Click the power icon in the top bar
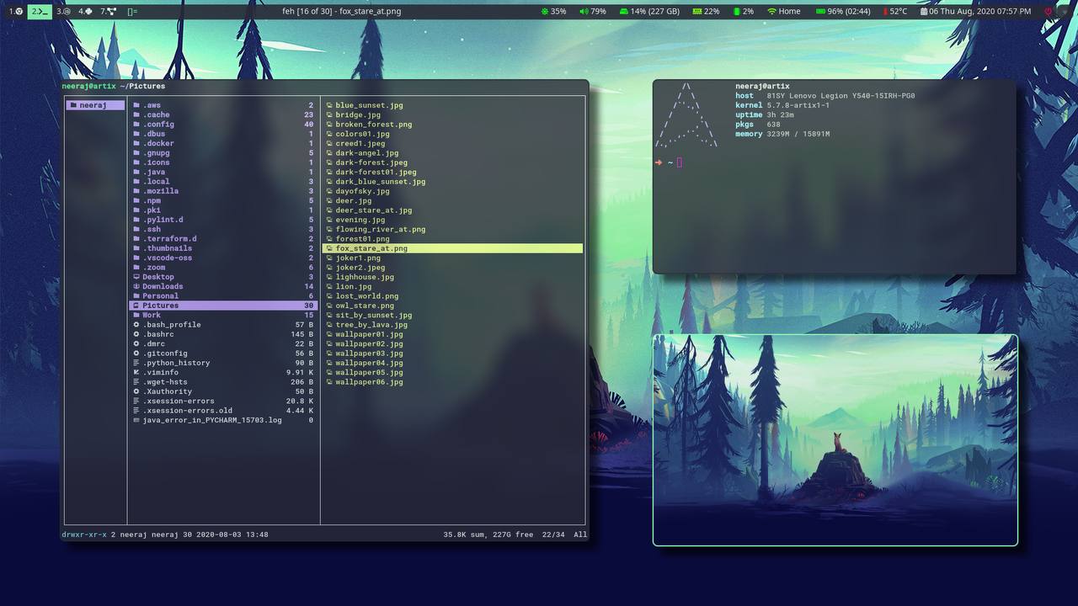 (x=1049, y=11)
